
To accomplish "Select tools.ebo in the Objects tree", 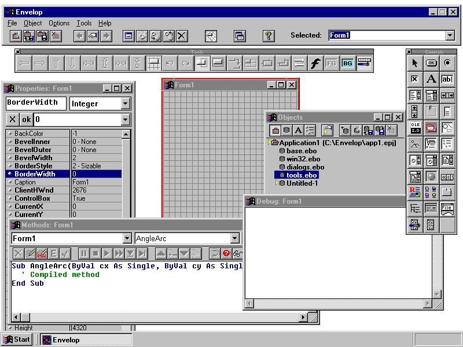I will [302, 175].
